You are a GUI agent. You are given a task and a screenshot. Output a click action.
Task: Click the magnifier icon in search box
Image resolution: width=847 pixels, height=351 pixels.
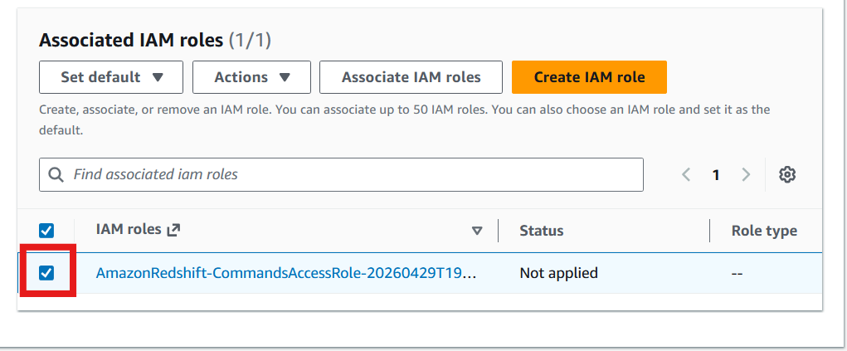pos(56,174)
